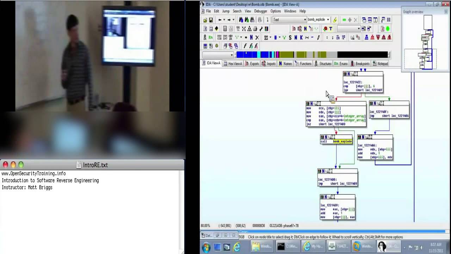Open the combo box left of the navigation band

pos(218,55)
